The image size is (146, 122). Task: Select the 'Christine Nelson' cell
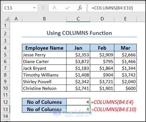44,88
